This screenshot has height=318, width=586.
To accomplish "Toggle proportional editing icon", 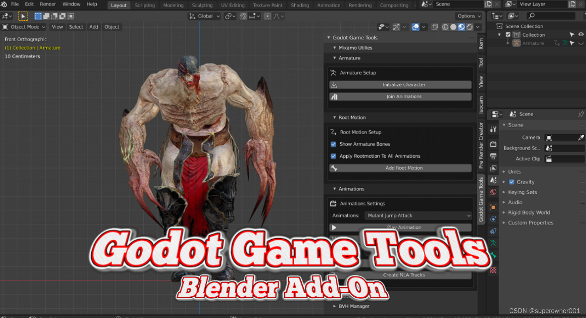I will (x=267, y=16).
